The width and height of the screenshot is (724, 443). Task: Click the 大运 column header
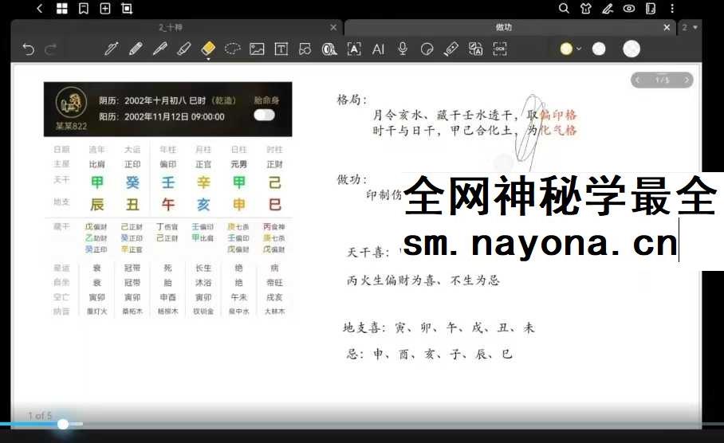point(132,150)
